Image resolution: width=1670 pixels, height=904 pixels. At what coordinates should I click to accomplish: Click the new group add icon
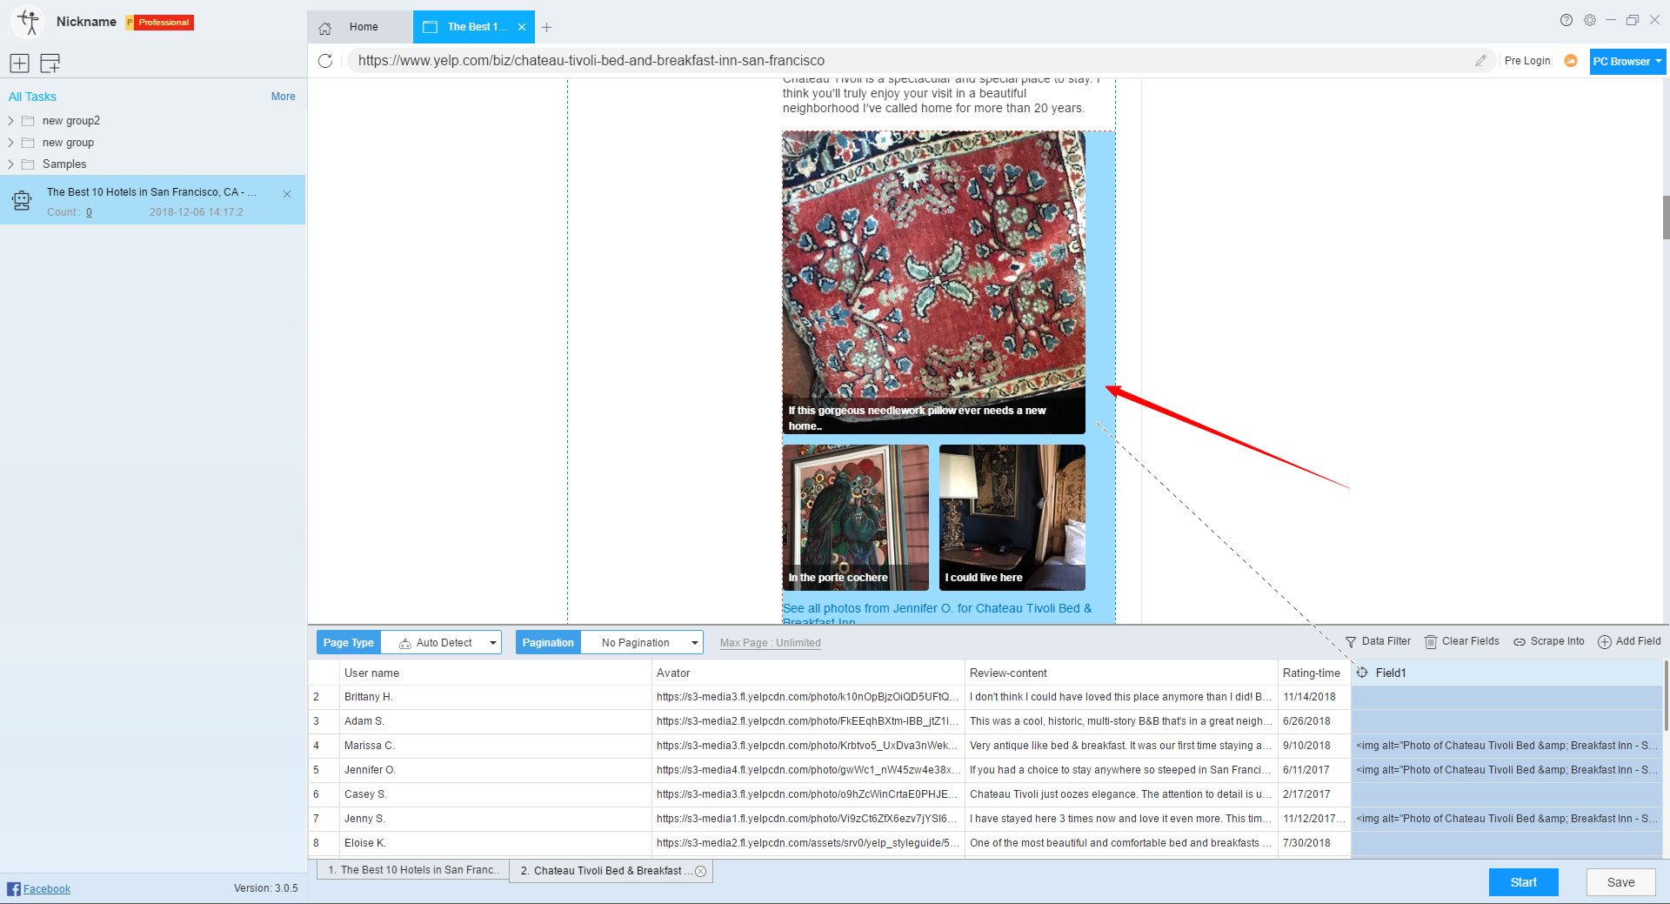tap(50, 63)
